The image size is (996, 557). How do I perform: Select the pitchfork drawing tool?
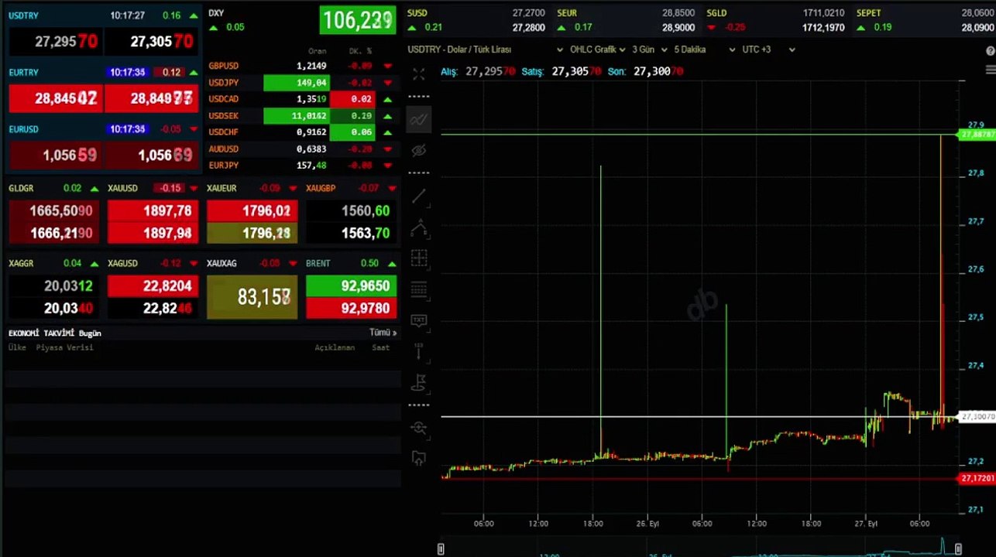[x=419, y=228]
